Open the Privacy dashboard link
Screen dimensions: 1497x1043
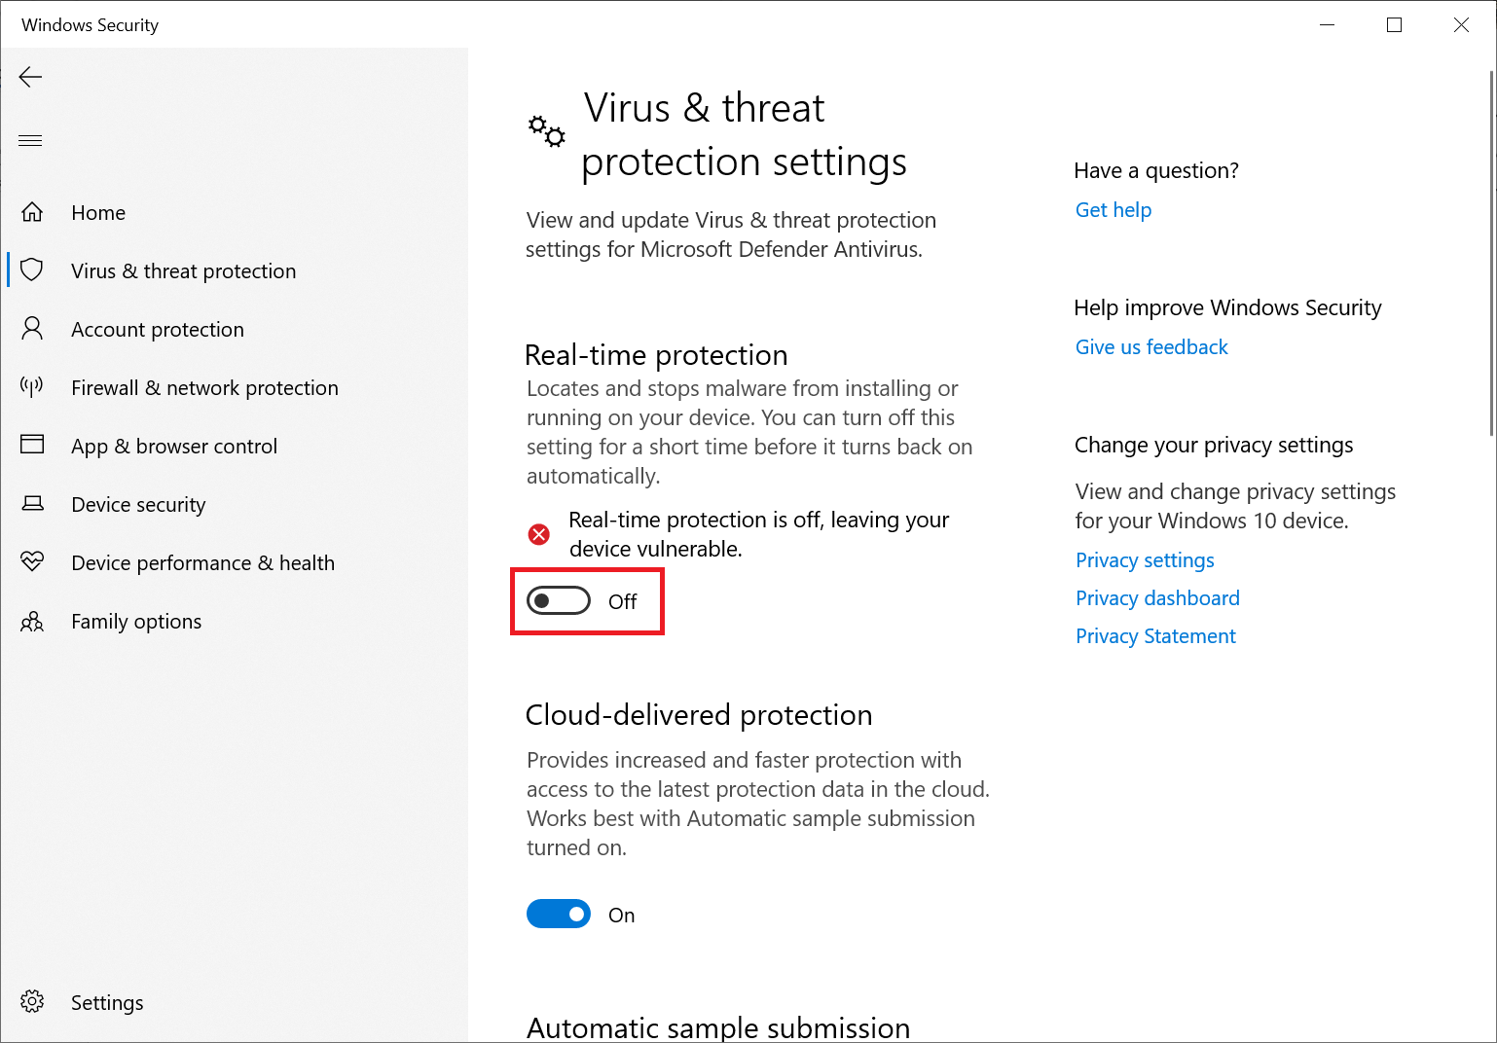(1157, 598)
